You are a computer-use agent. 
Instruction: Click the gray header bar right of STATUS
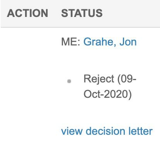(131, 13)
